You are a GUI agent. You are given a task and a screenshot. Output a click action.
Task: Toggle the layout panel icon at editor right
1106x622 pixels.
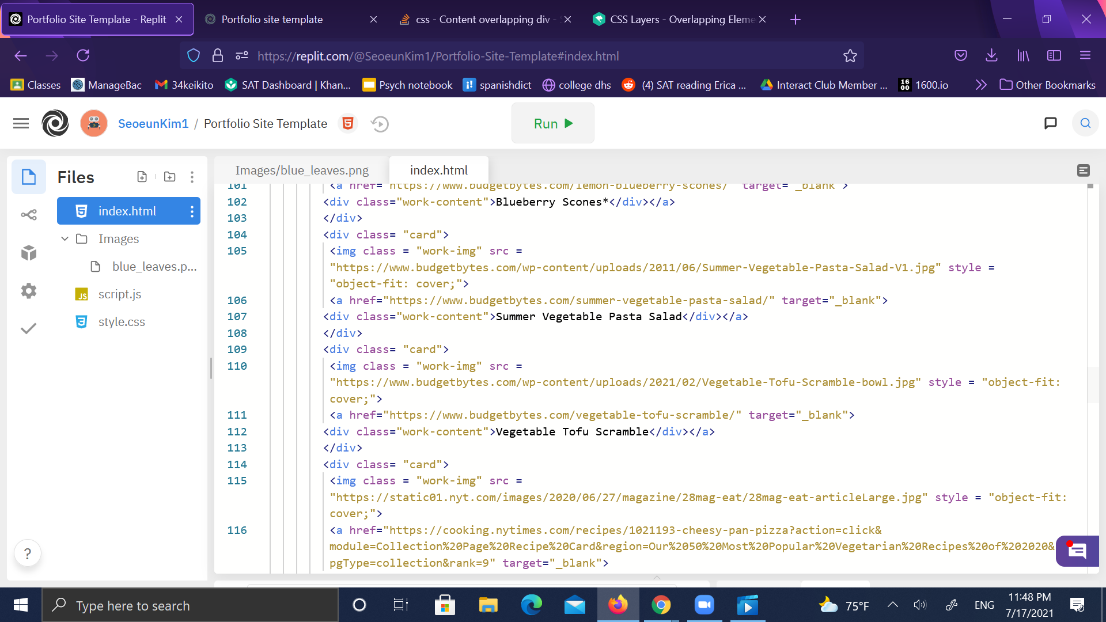tap(1083, 170)
